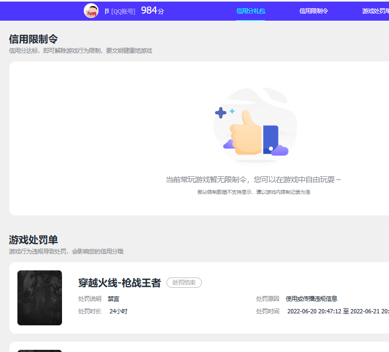Click the 信用限制令 section heading

click(34, 39)
